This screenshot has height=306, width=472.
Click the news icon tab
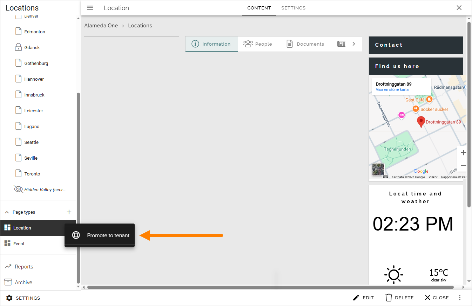click(x=341, y=44)
